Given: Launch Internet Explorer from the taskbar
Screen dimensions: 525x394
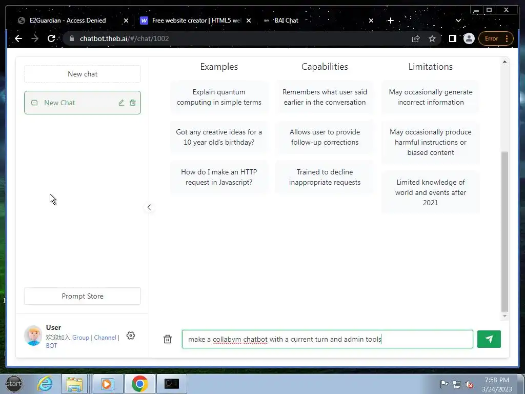Looking at the screenshot, I should click(45, 384).
